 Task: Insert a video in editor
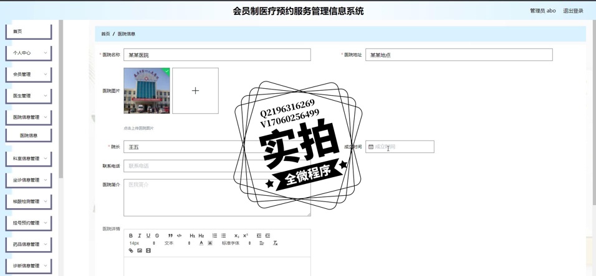[x=148, y=251]
